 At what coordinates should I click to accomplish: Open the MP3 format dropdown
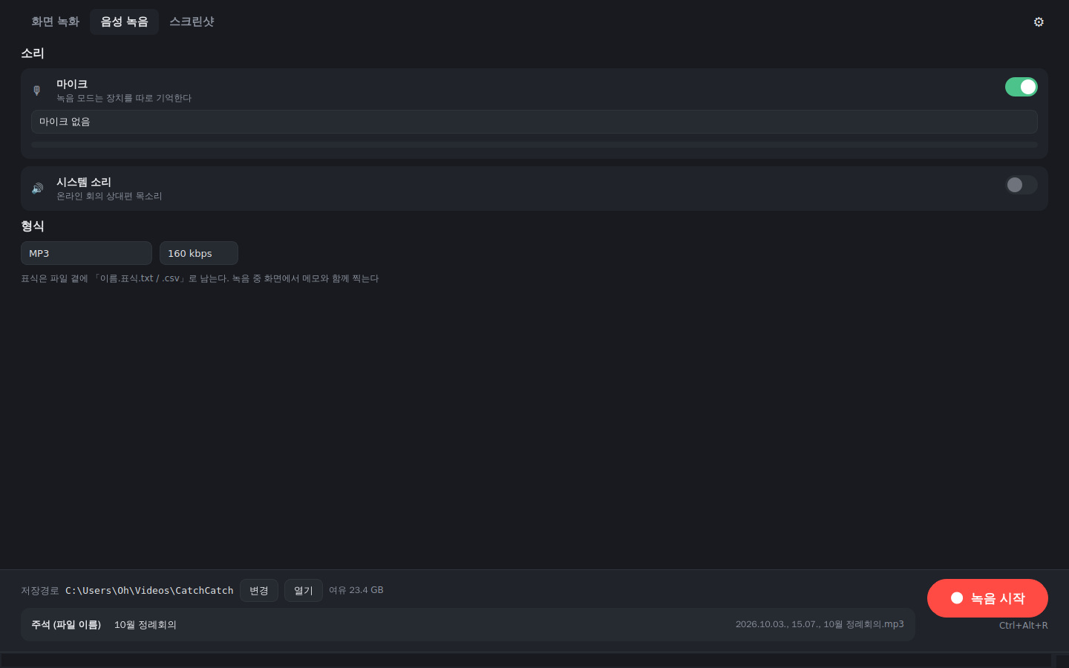[86, 253]
